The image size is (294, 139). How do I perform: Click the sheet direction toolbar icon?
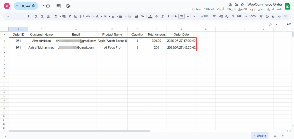48,16
